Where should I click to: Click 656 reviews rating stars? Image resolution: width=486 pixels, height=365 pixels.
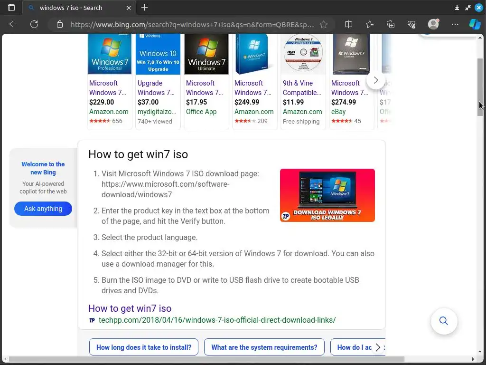tap(106, 121)
